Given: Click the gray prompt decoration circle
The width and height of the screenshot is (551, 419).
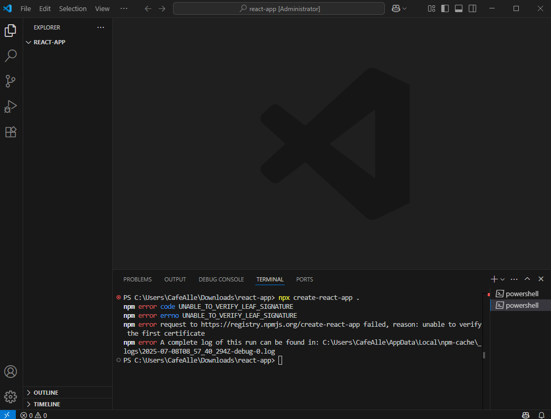Looking at the screenshot, I should [119, 360].
